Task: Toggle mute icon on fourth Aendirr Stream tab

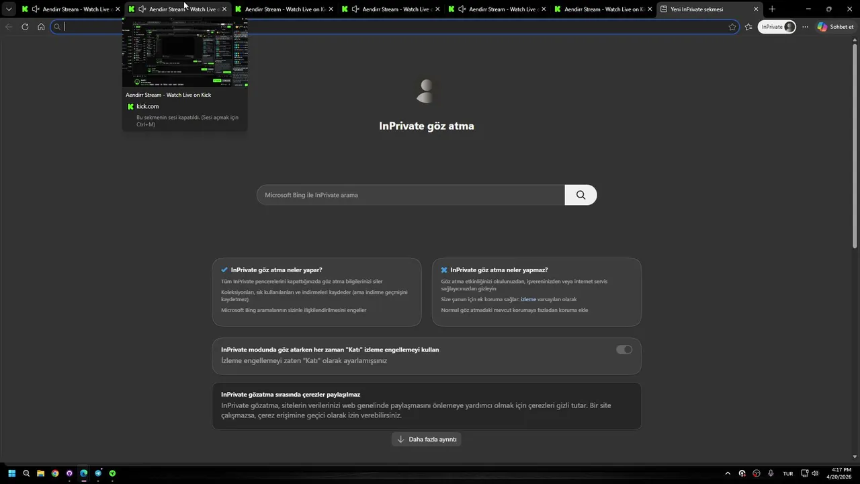Action: (x=355, y=9)
